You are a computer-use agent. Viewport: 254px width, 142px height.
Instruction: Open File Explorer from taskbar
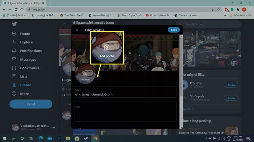click(68, 138)
